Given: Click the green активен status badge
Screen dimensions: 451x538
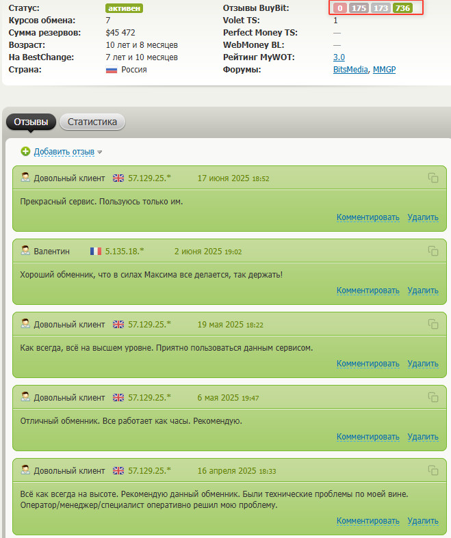Looking at the screenshot, I should click(x=123, y=8).
